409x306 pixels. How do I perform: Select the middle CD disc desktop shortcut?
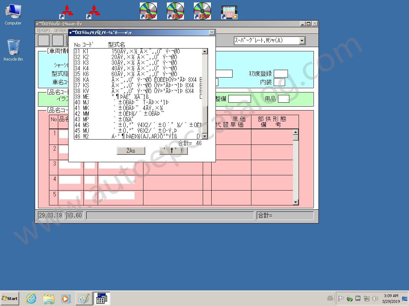[x=175, y=11]
